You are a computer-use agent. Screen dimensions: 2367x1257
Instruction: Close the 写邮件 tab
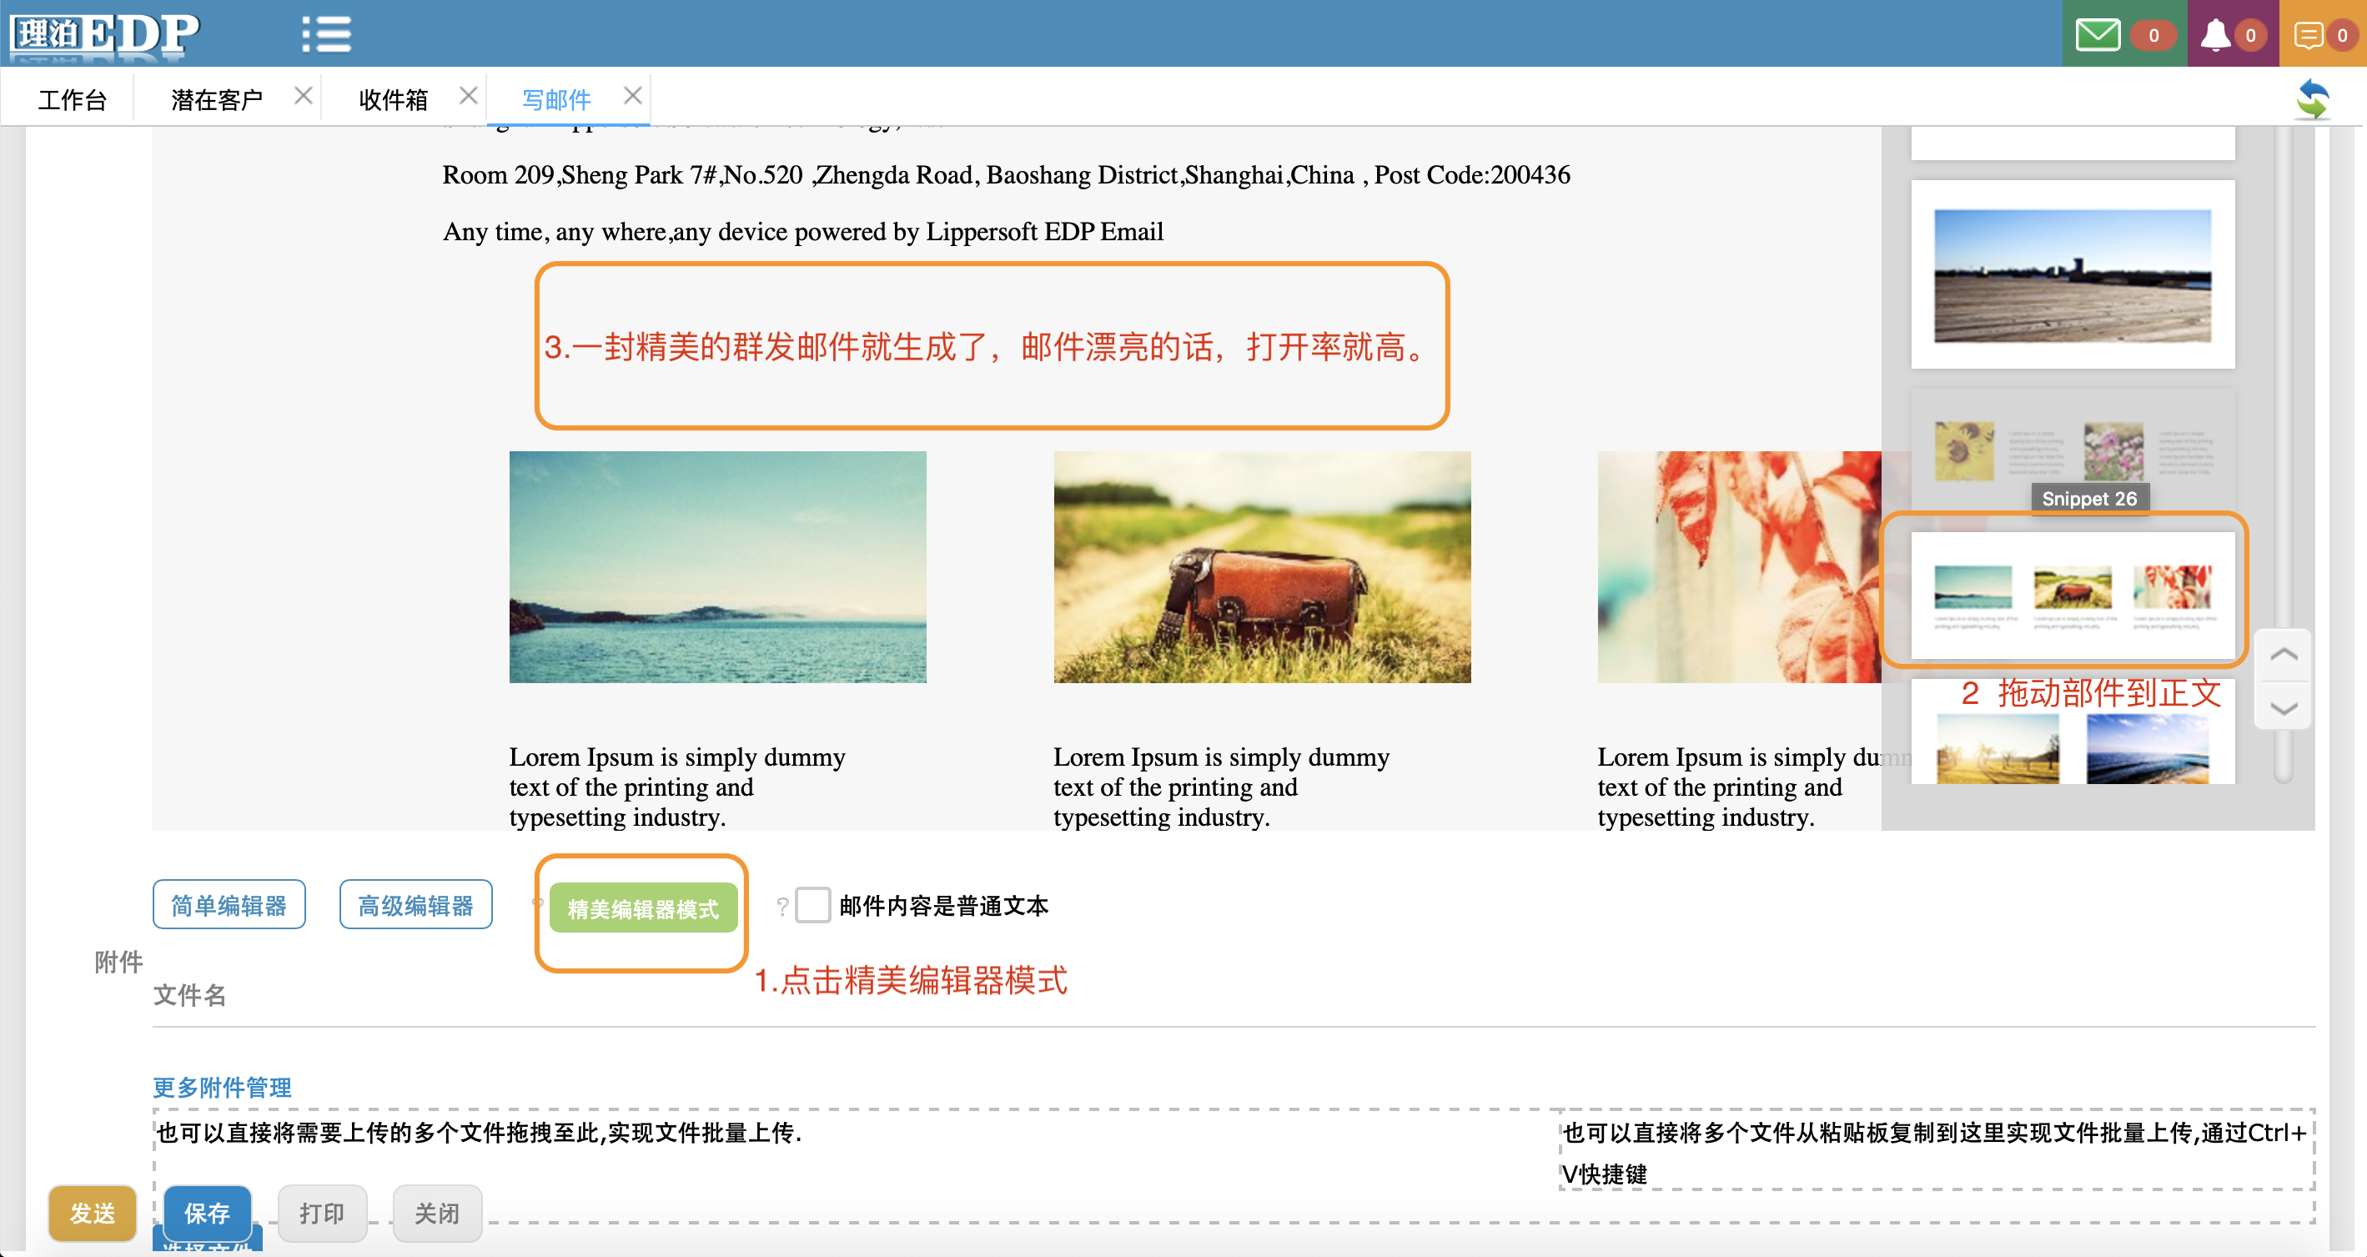coord(632,96)
